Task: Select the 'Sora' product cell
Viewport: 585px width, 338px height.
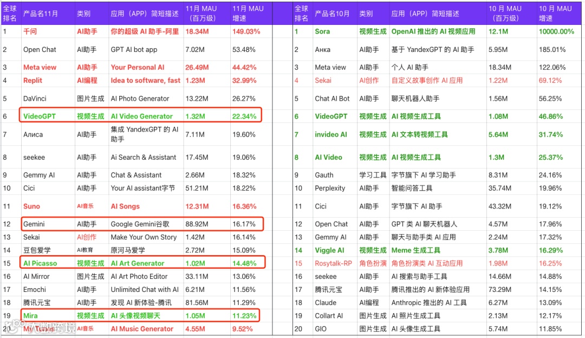Action: [x=322, y=31]
